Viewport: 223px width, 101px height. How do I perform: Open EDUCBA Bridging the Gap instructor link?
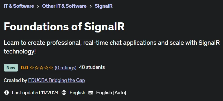coord(57,81)
